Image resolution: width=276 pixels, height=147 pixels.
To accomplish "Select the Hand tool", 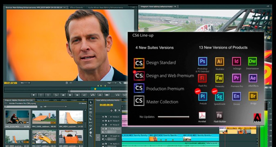I will [90, 132].
